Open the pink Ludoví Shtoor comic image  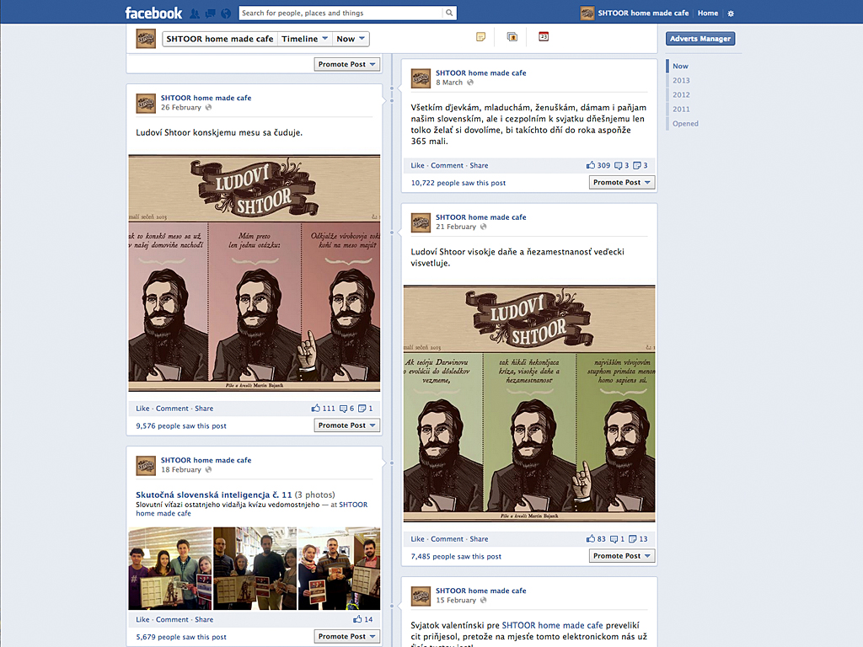click(255, 273)
